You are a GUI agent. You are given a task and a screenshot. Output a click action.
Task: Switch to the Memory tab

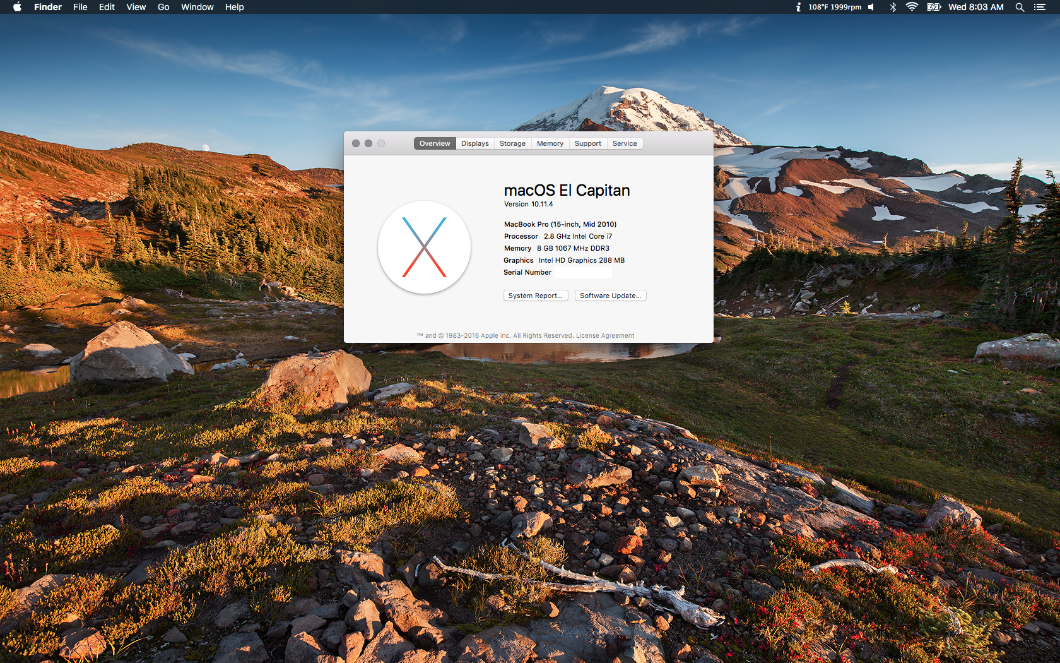click(x=550, y=143)
